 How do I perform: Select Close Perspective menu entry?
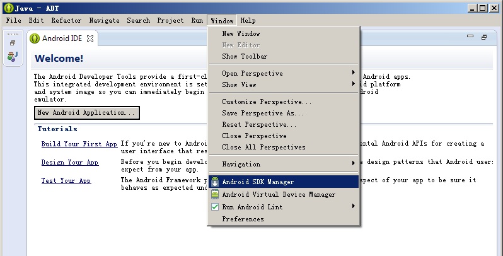point(284,136)
